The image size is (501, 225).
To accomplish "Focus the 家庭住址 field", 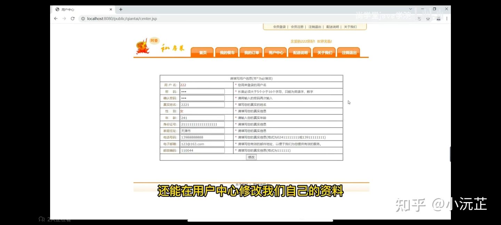I will point(202,131).
